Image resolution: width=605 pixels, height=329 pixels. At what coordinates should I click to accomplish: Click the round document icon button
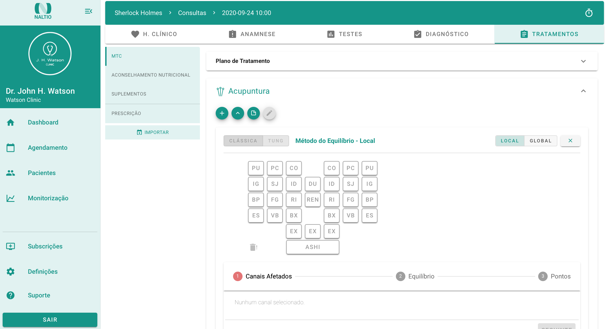(253, 113)
